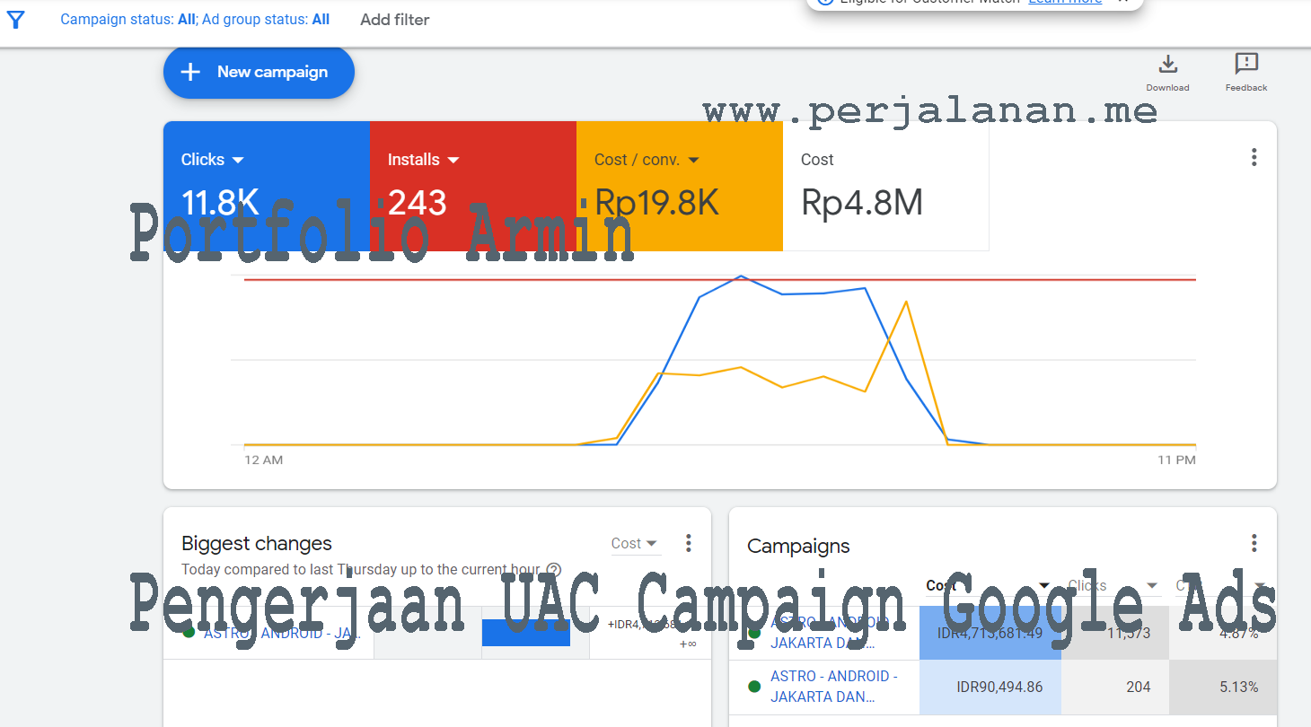Click green status dot of IDR90,494.86 campaign
The width and height of the screenshot is (1311, 727).
(x=754, y=687)
